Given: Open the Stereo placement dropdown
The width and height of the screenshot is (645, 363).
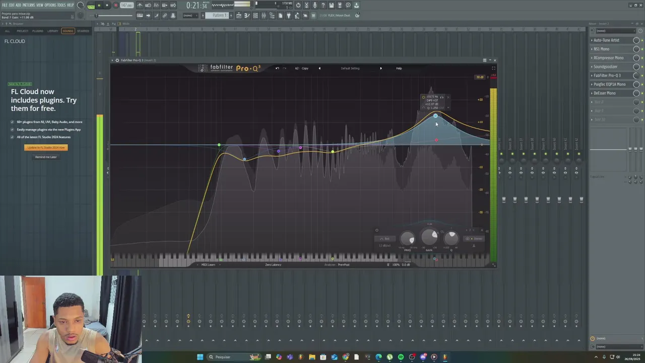Looking at the screenshot, I should pos(474,239).
